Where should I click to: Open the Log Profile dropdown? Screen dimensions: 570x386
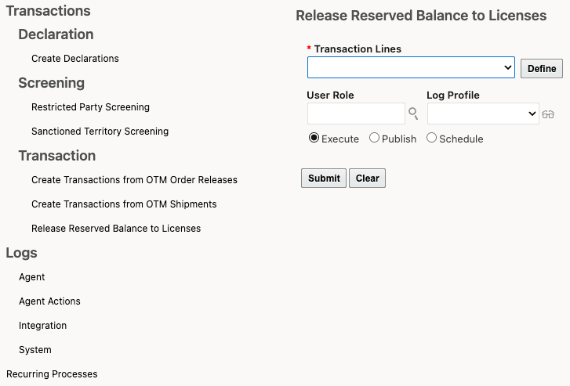click(x=483, y=114)
